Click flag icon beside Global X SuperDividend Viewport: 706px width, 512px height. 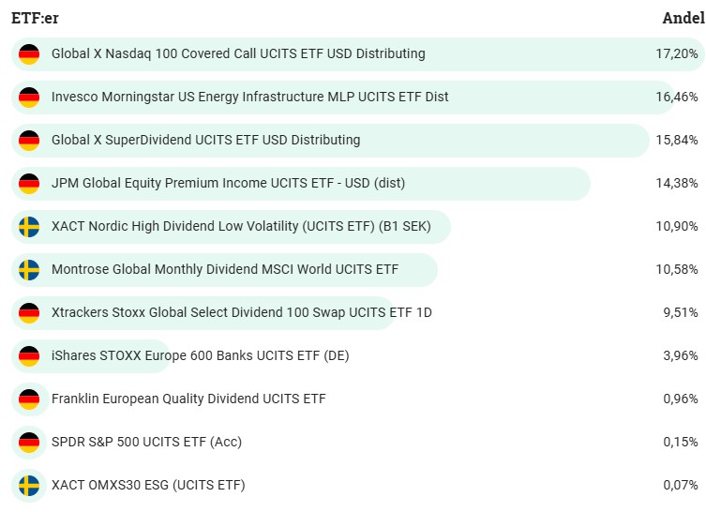29,141
